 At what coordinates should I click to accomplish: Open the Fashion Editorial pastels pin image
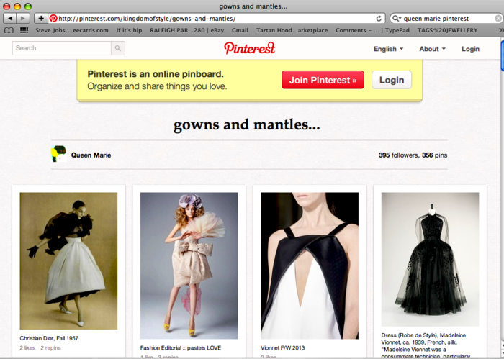(x=189, y=265)
